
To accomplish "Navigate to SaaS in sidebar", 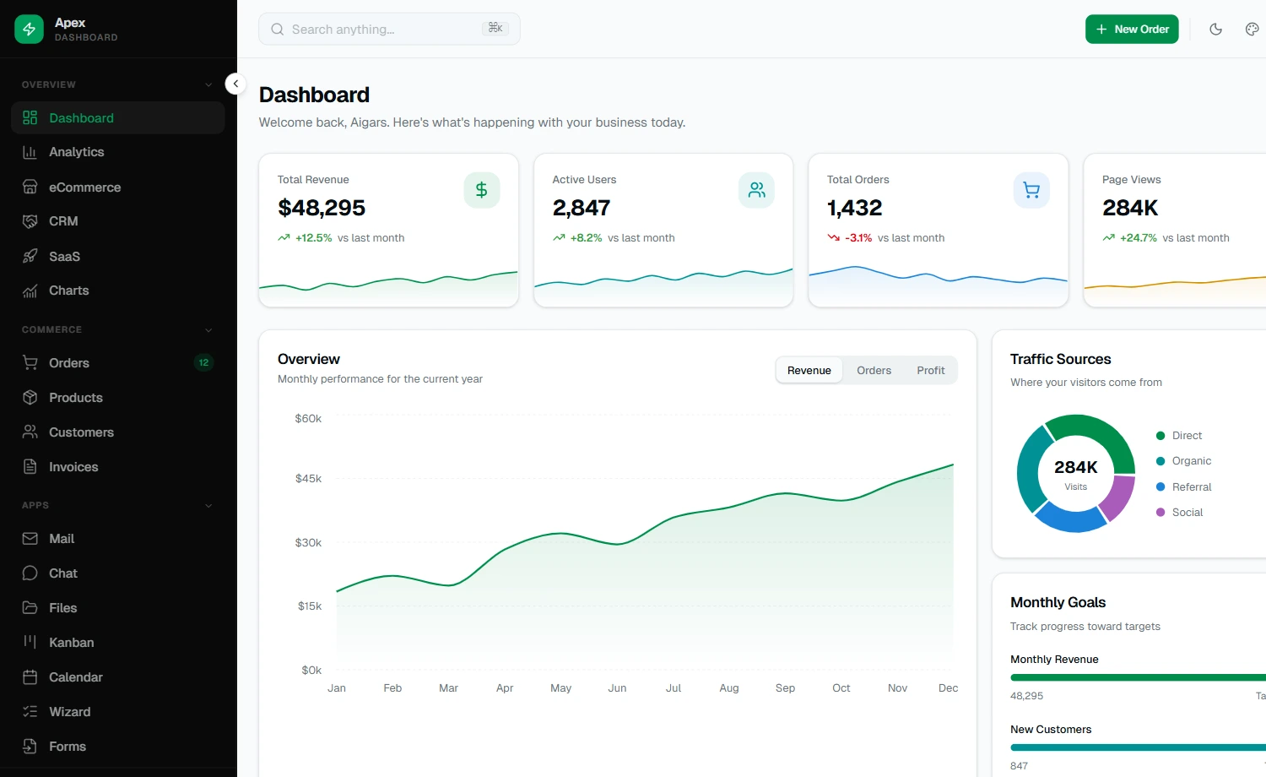I will click(x=118, y=257).
